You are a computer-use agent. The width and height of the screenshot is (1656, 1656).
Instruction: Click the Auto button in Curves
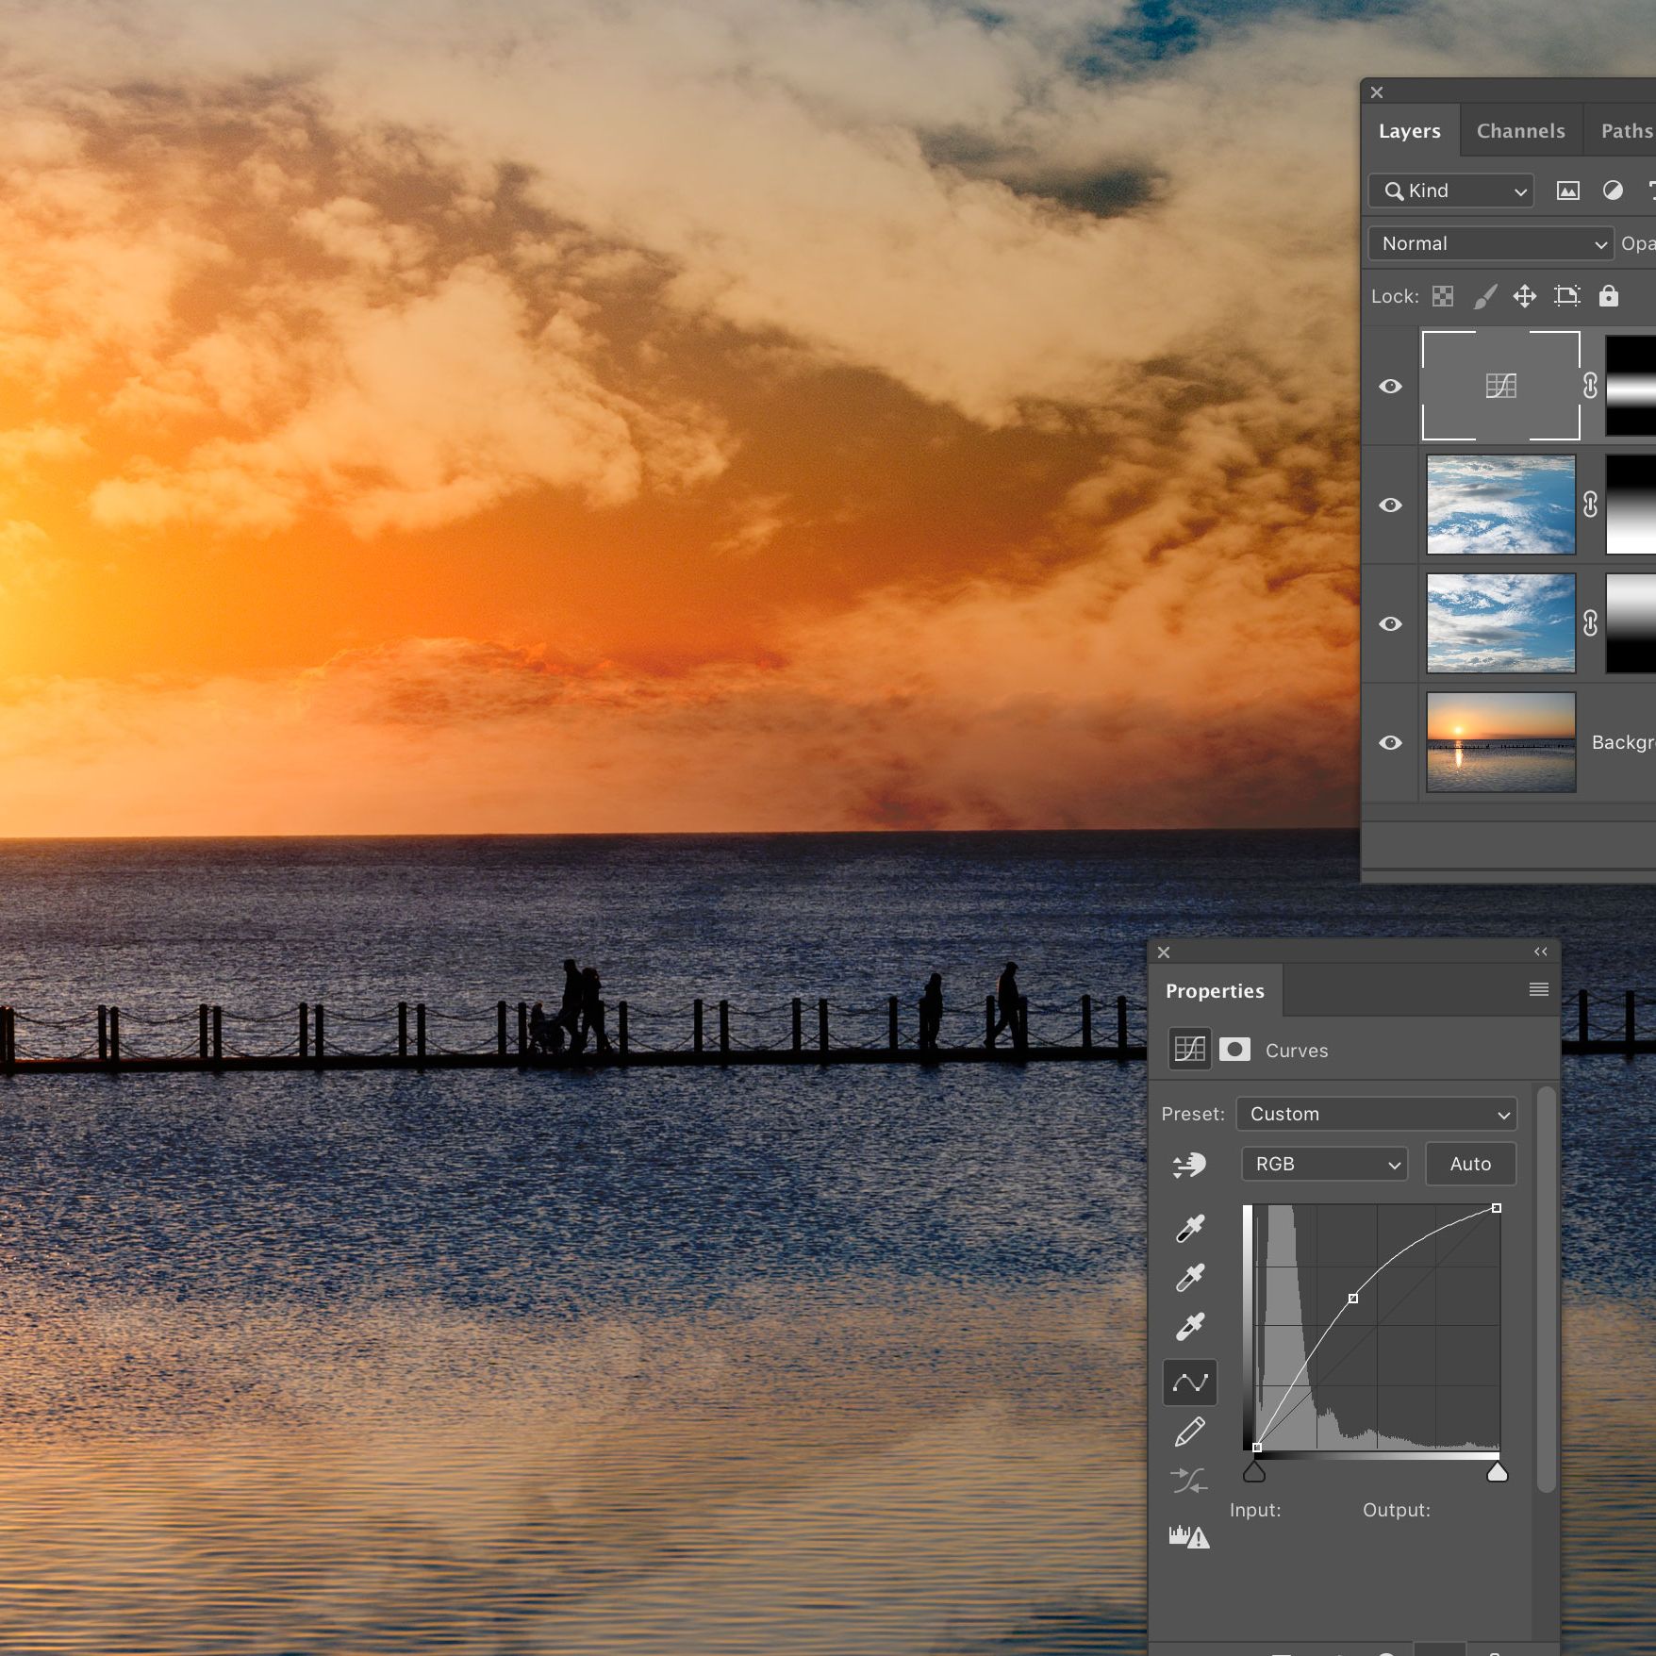(x=1470, y=1165)
